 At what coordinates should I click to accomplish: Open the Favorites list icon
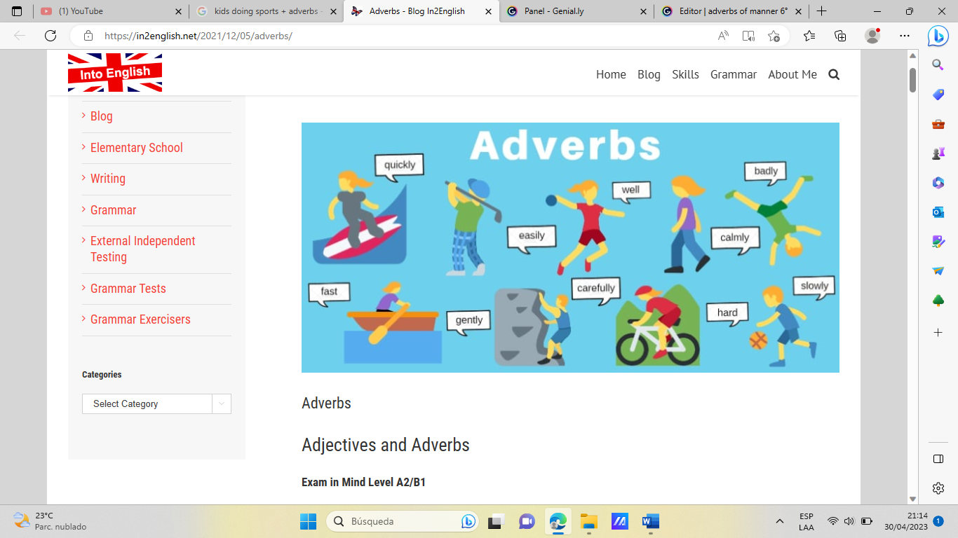809,36
